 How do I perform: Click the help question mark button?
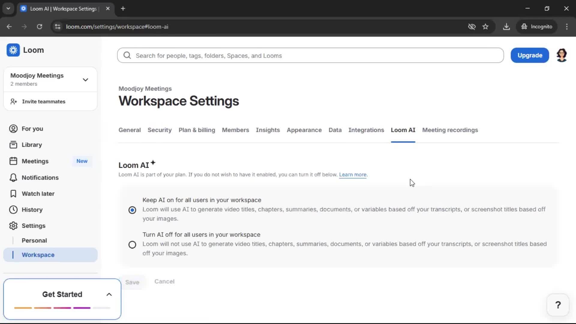pyautogui.click(x=558, y=305)
